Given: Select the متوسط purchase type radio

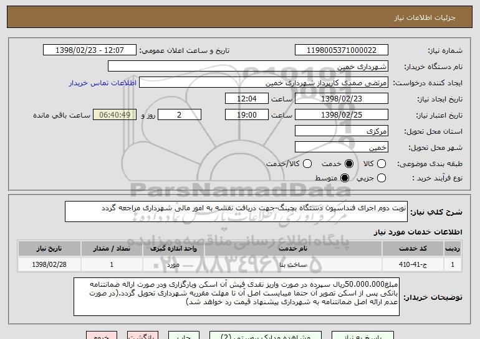Looking at the screenshot, I should coord(345,178).
